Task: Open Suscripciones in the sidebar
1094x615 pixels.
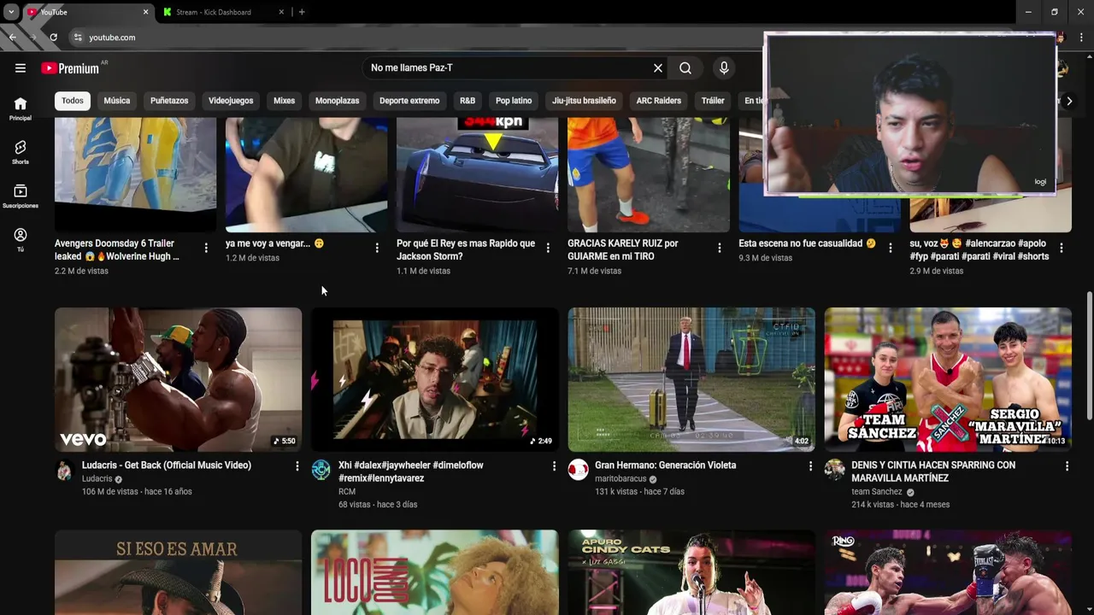Action: [x=21, y=196]
